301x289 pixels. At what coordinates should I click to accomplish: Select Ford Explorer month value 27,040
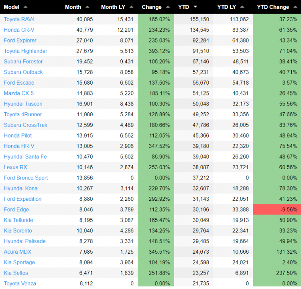point(84,40)
